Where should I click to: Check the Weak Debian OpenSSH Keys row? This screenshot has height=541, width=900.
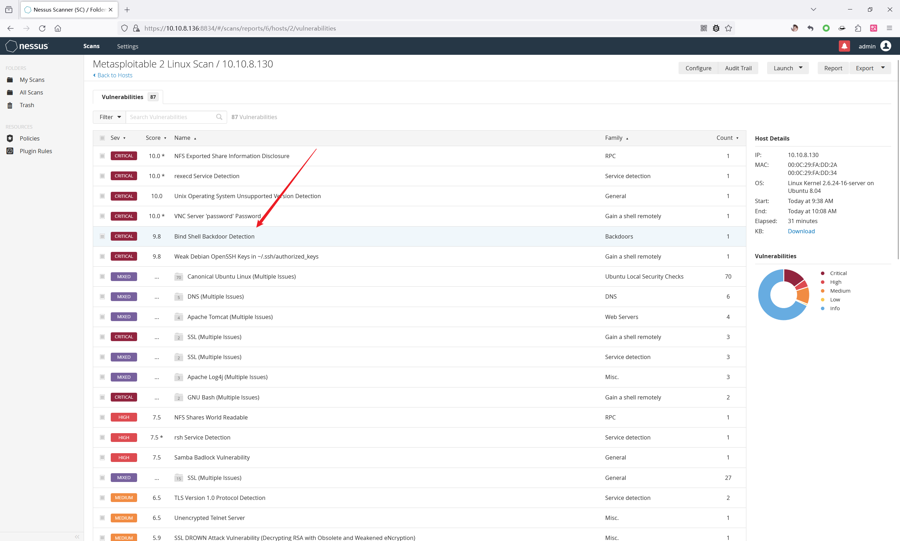[102, 257]
